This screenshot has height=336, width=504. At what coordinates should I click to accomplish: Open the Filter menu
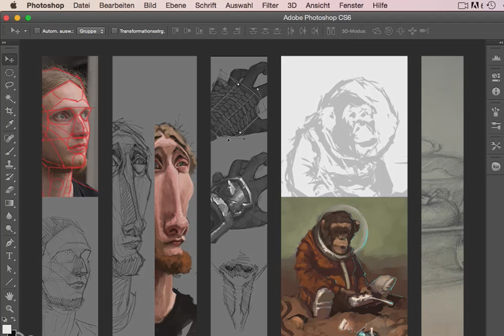pyautogui.click(x=270, y=5)
